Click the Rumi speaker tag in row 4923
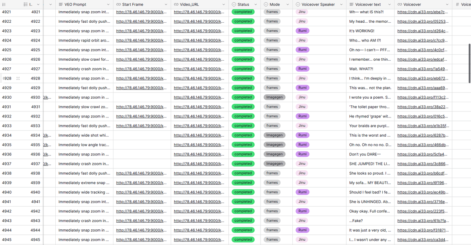 (302, 31)
